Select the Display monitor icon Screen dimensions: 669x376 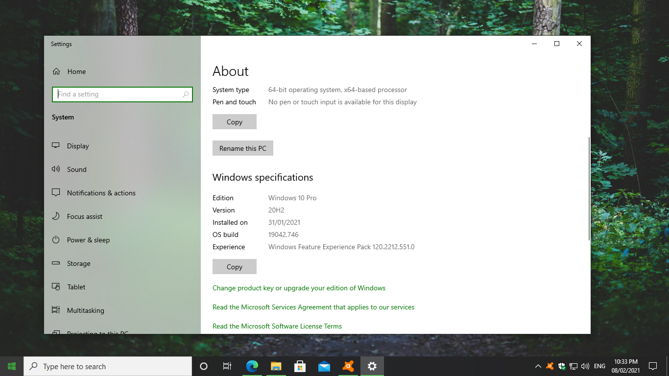coord(56,146)
